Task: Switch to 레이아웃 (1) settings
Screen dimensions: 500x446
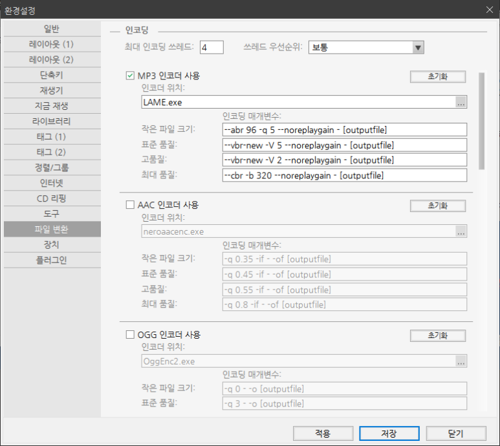Action: pyautogui.click(x=52, y=45)
